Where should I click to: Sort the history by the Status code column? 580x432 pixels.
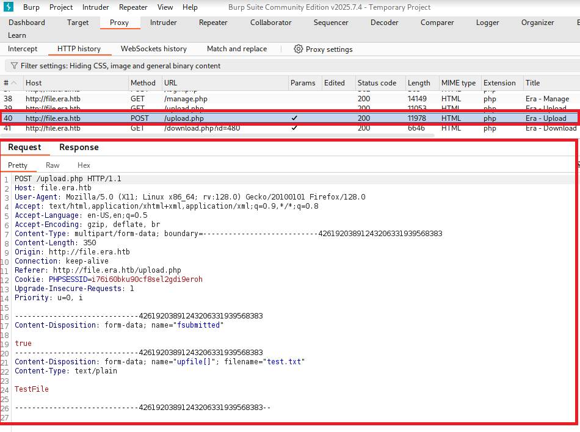coord(377,83)
